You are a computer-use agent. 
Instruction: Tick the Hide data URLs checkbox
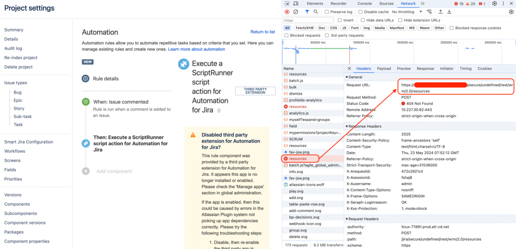pyautogui.click(x=363, y=20)
